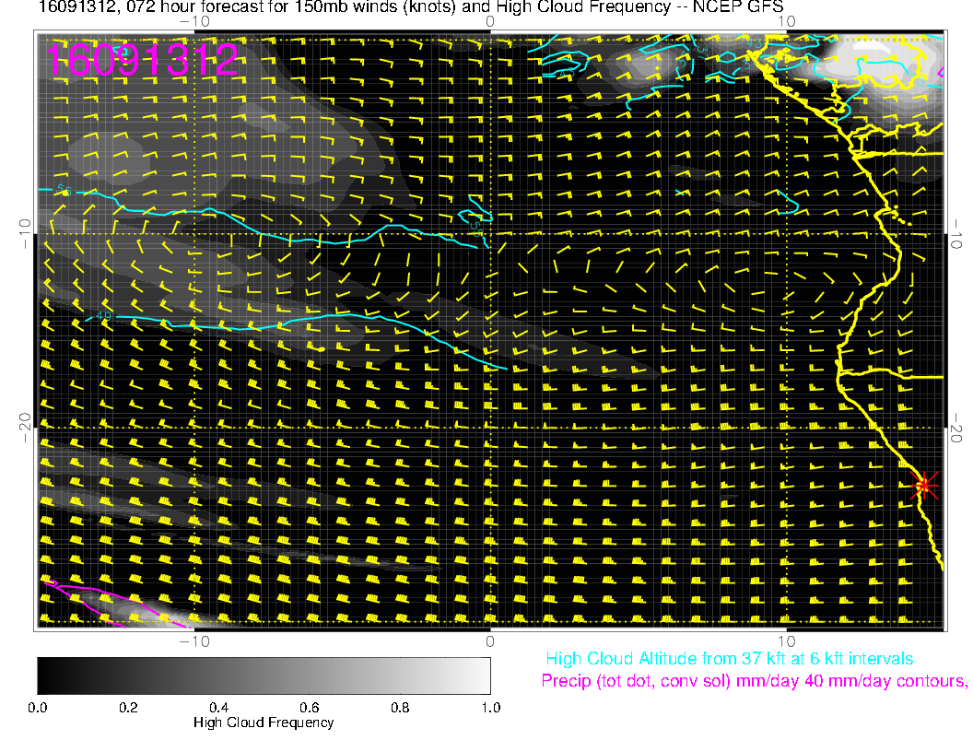The image size is (973, 752).
Task: Select the 0.6 tick label on the colorbar
Action: pos(309,708)
